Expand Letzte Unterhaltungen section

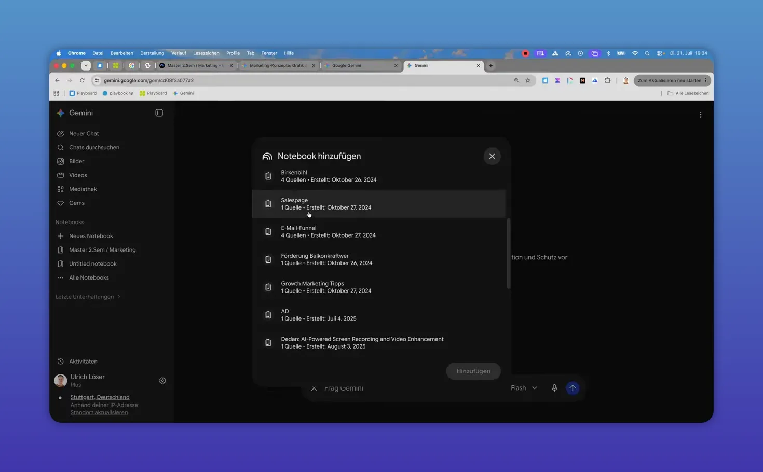[x=88, y=297]
